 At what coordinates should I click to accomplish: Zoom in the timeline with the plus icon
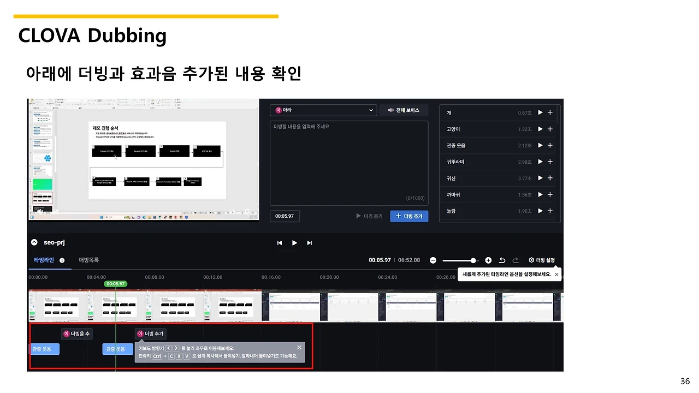488,260
